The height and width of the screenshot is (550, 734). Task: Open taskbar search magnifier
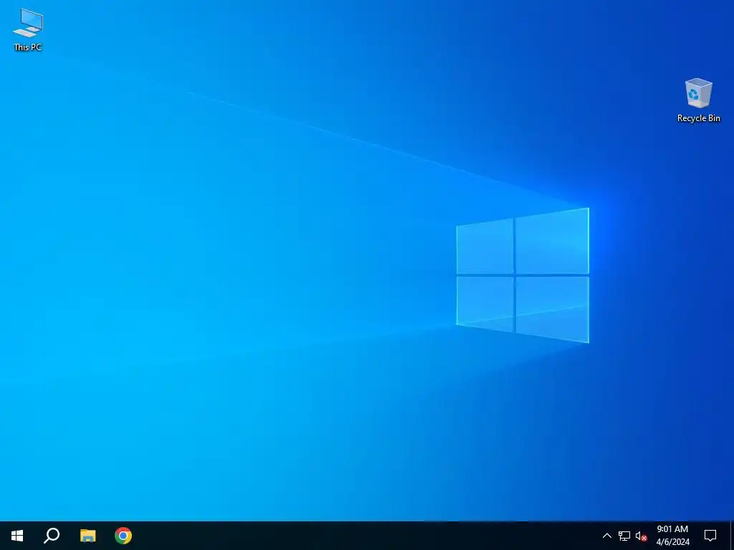[x=52, y=536]
